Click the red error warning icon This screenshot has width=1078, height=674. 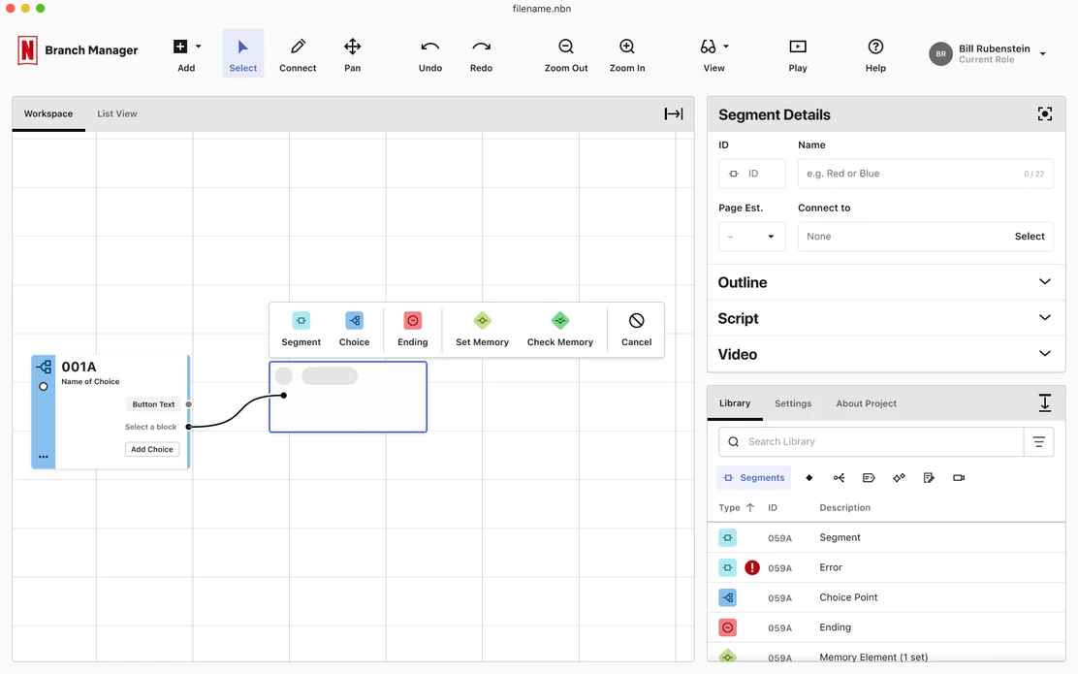tap(752, 567)
